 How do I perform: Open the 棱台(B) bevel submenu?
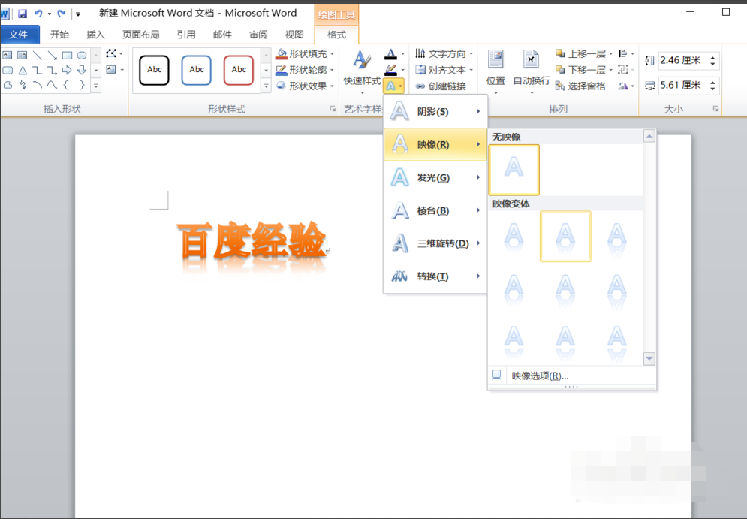point(435,210)
